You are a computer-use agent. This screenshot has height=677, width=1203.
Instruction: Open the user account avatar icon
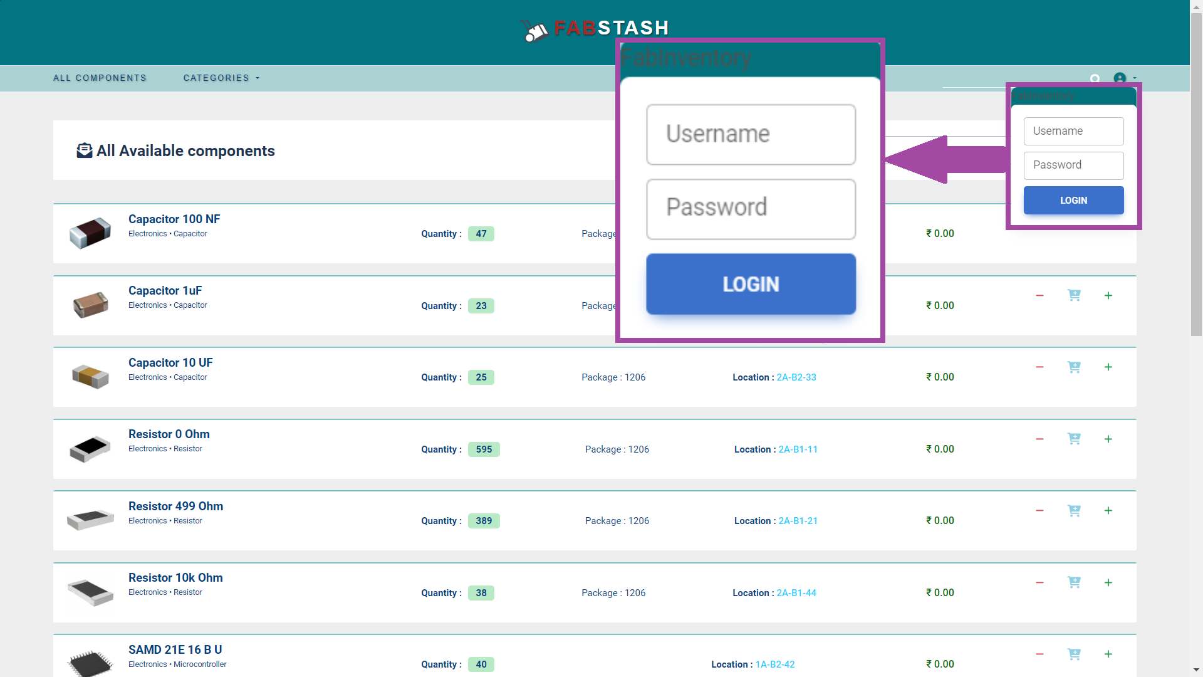click(1120, 78)
